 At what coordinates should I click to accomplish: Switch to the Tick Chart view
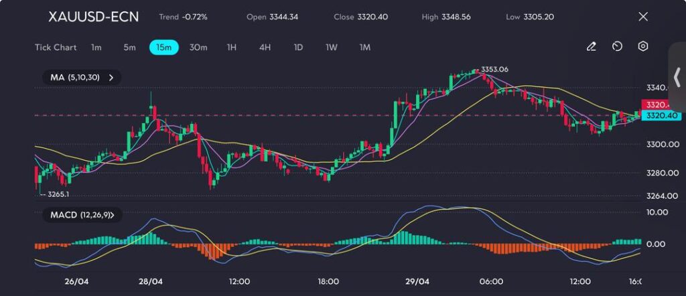coord(56,48)
